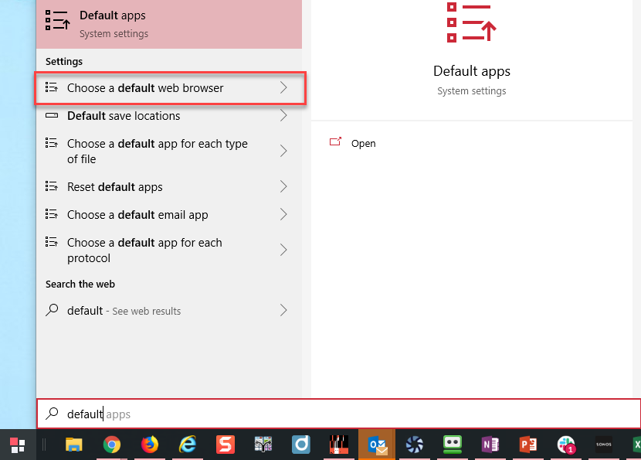Launch Google Chrome from the taskbar

pos(112,445)
